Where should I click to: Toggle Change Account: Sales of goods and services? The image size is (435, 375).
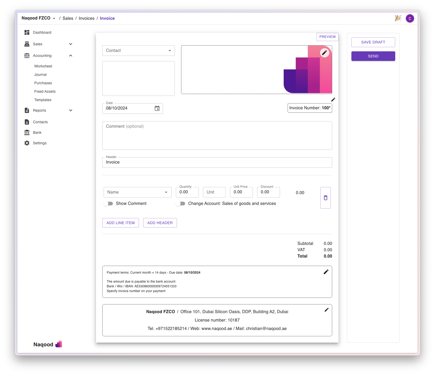pos(181,203)
